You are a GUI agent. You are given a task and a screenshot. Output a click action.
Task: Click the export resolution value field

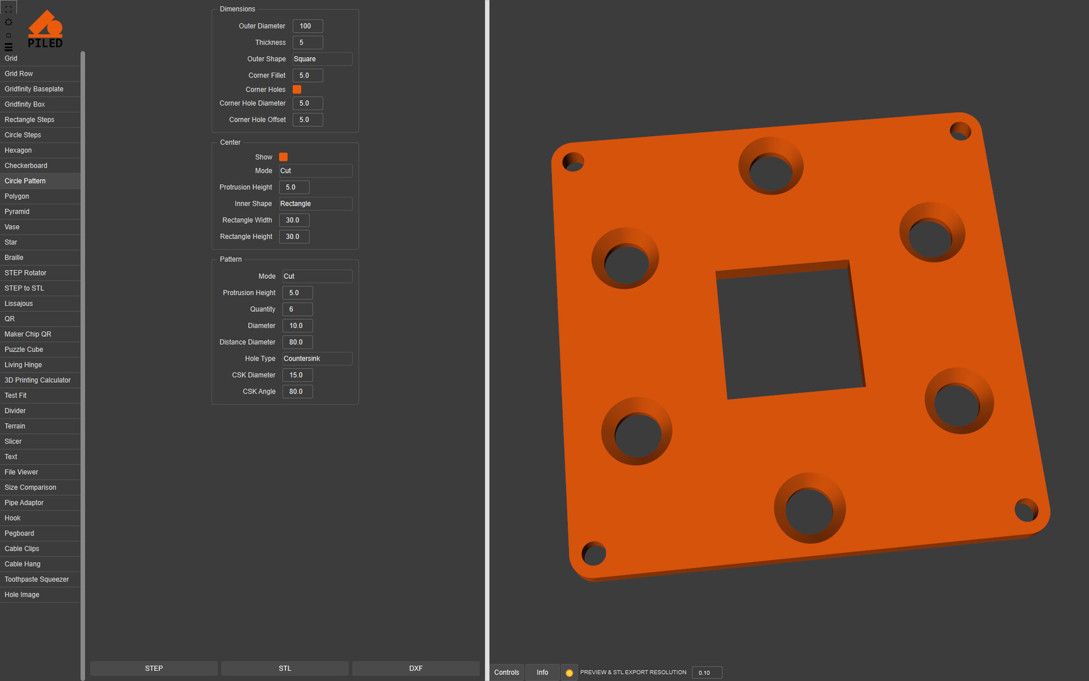tap(706, 673)
